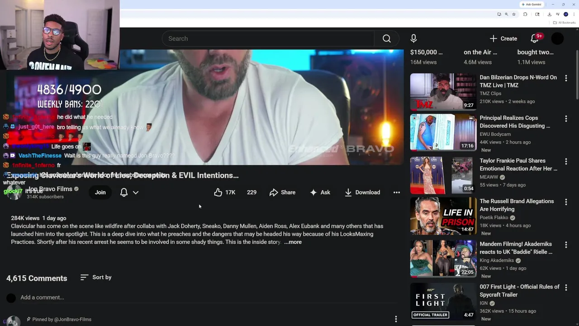This screenshot has width=579, height=326.
Task: Open Sort by comments menu
Action: click(x=96, y=277)
